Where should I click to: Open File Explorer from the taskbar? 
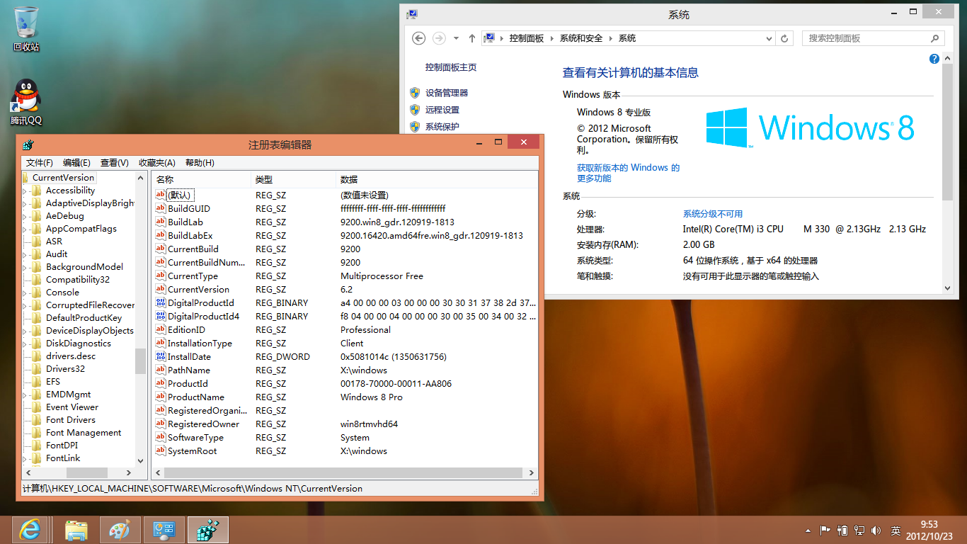click(76, 529)
